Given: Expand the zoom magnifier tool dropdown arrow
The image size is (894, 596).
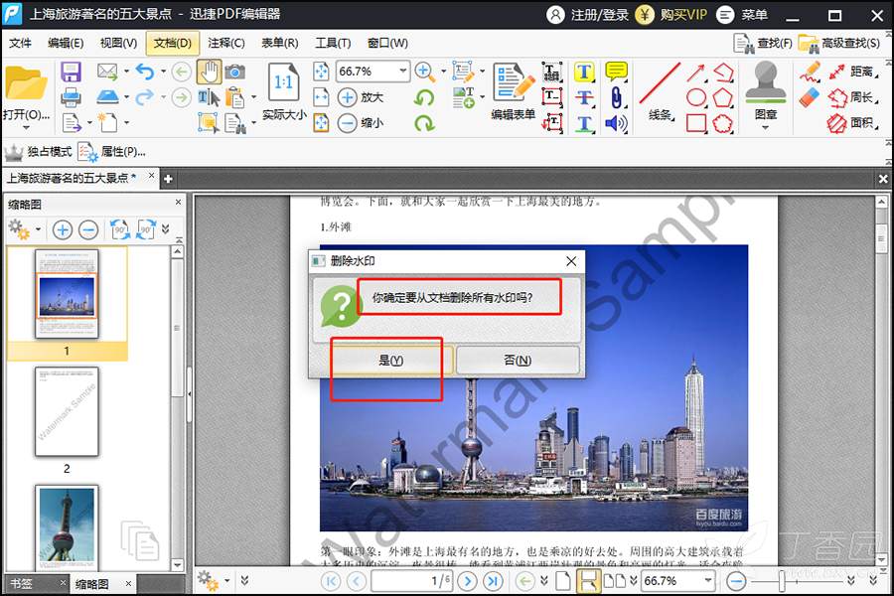Looking at the screenshot, I should click(444, 72).
